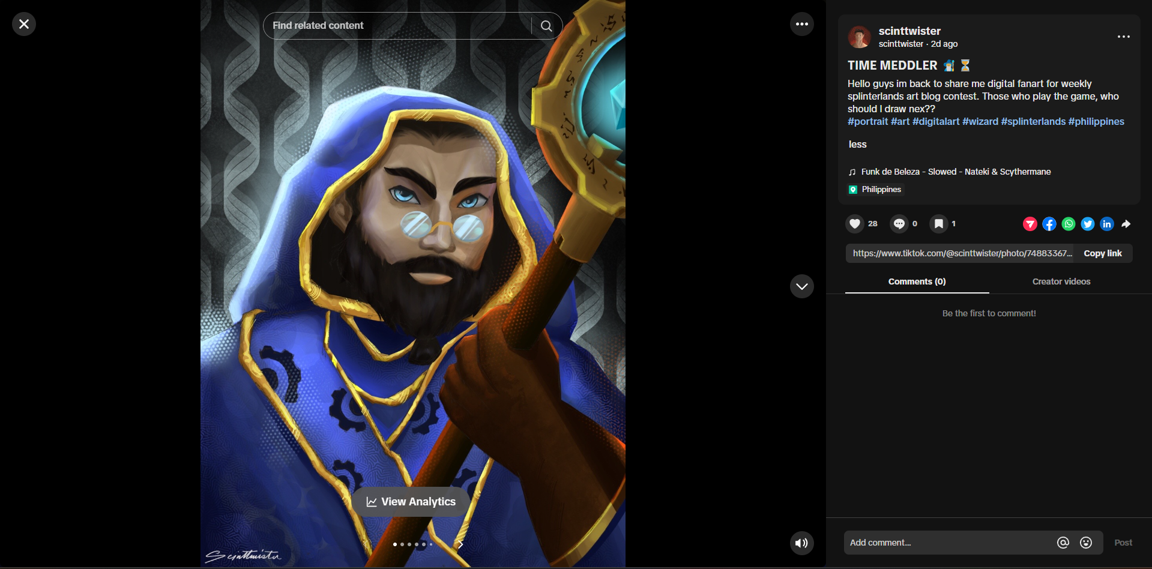The width and height of the screenshot is (1152, 569).
Task: Click the Time Meddler artwork image
Action: 413,284
